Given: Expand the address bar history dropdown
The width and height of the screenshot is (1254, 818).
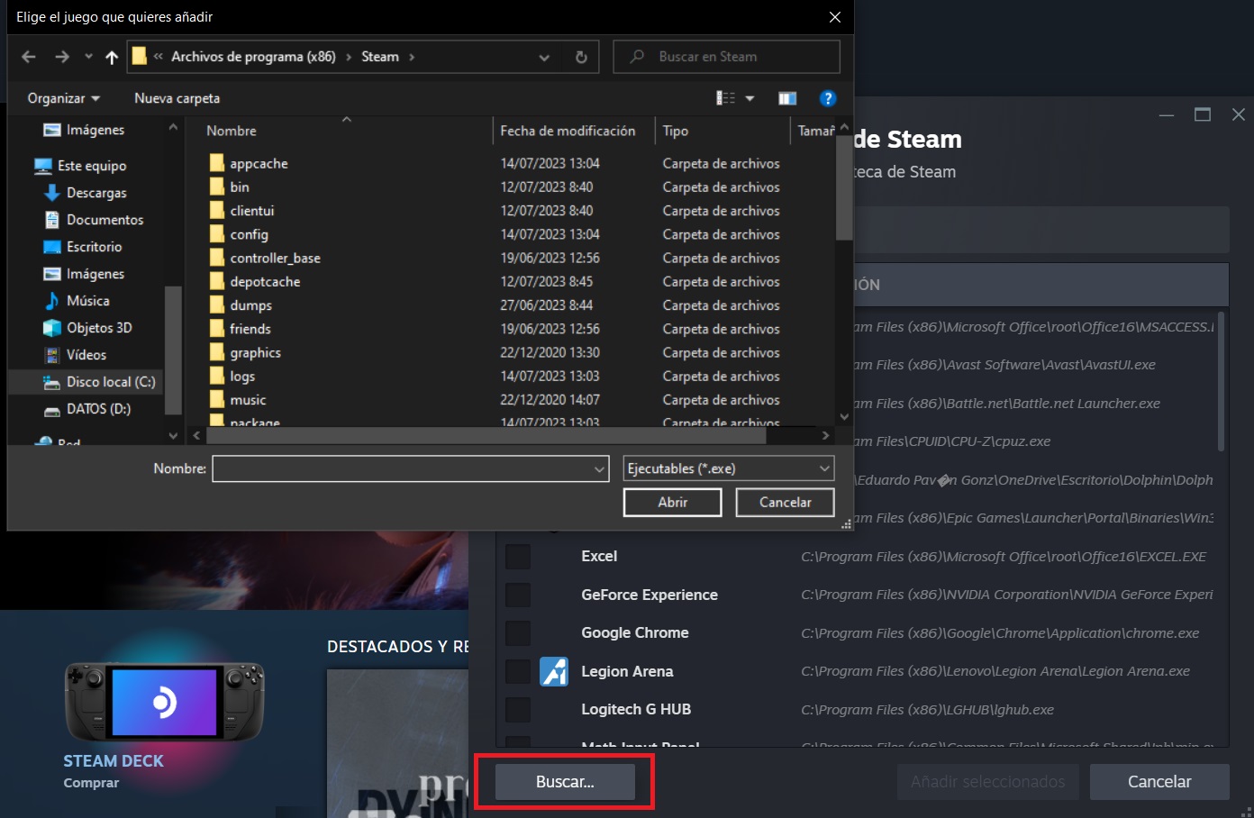Looking at the screenshot, I should click(544, 57).
